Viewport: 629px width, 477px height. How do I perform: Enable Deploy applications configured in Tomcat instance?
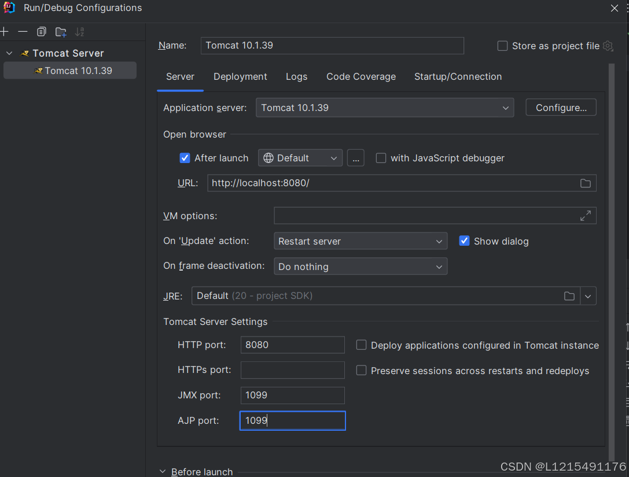[x=361, y=345]
